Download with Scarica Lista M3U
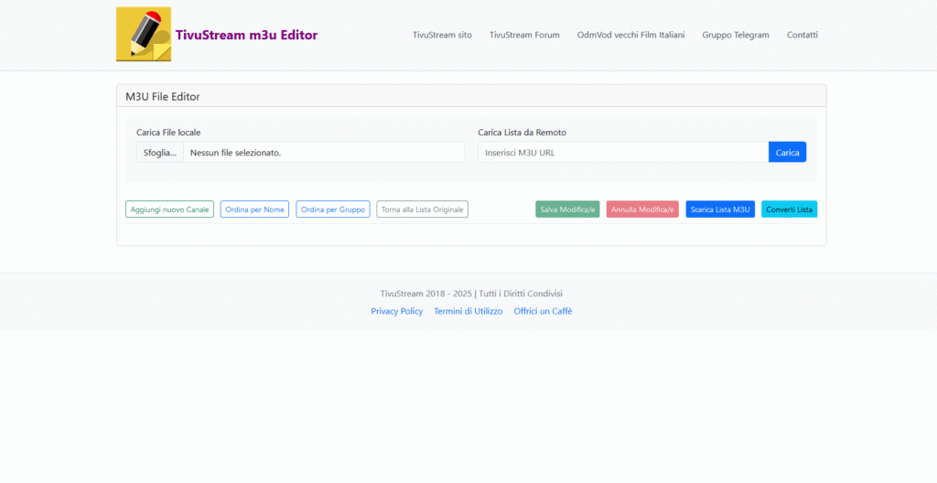Viewport: 937px width, 483px height. [x=720, y=209]
